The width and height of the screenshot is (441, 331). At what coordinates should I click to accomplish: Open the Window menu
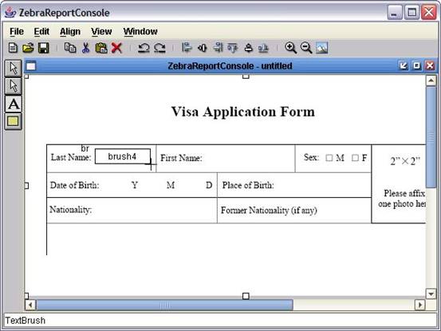[x=140, y=31]
